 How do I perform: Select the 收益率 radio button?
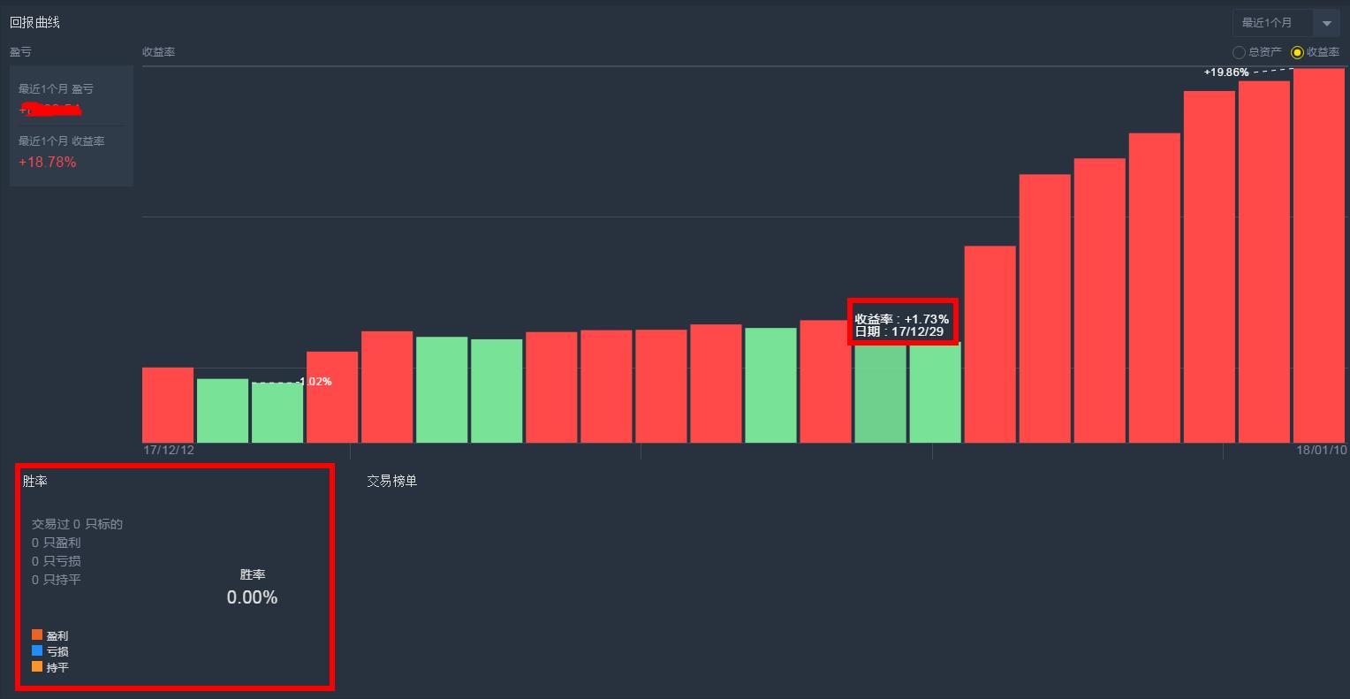[x=1297, y=52]
